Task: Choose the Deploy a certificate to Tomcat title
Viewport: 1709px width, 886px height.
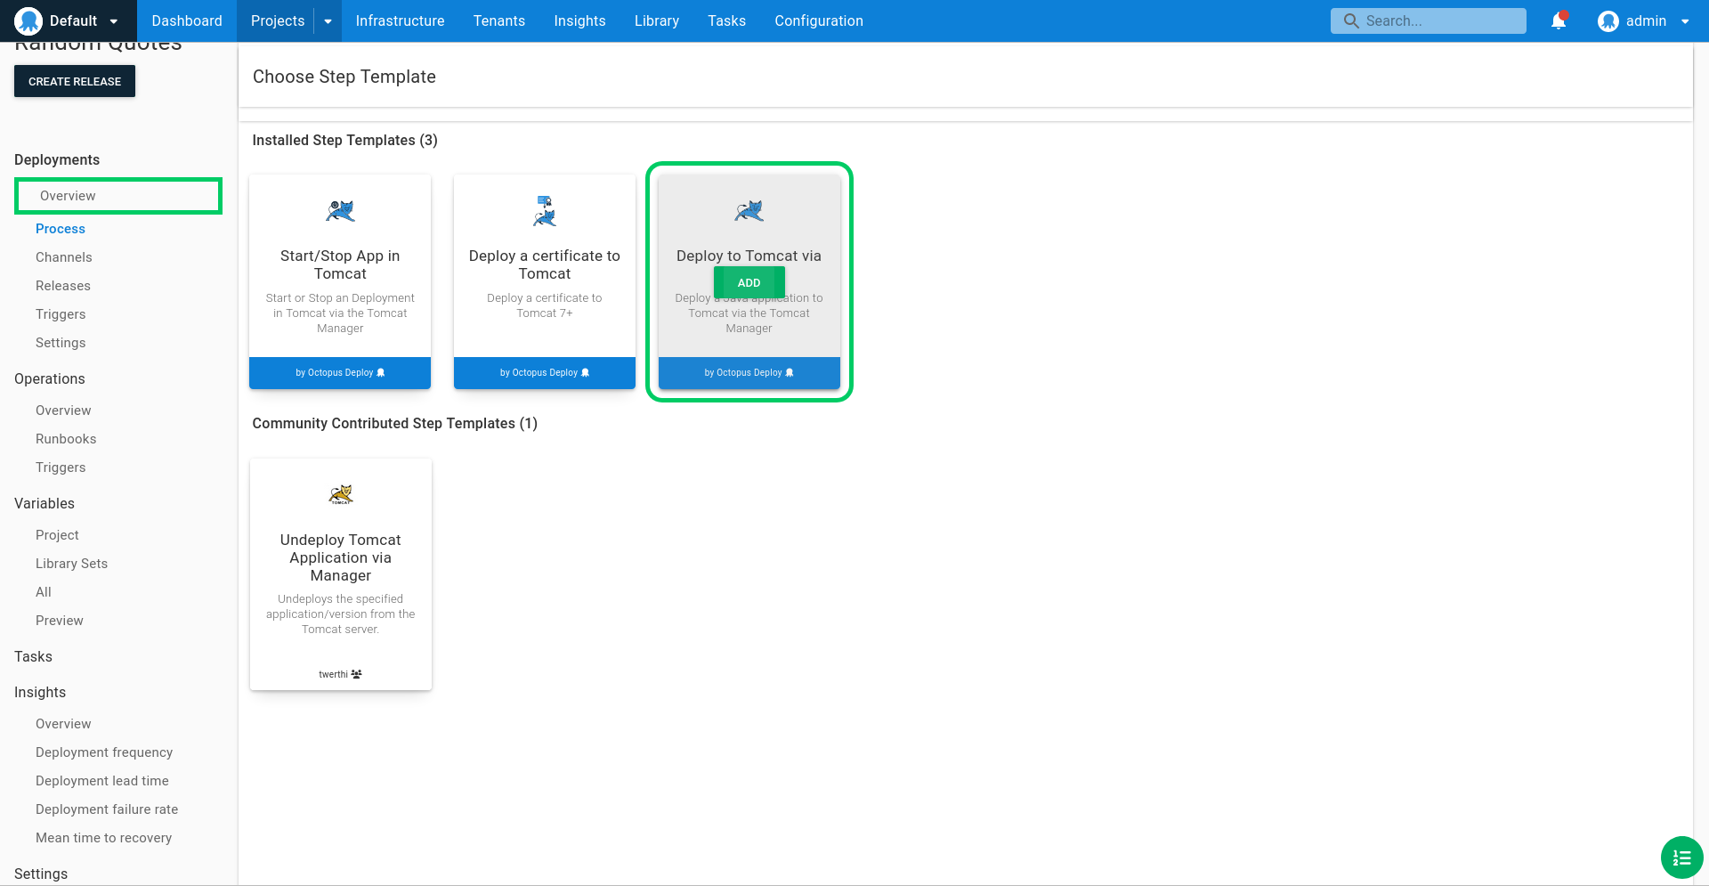Action: [x=545, y=264]
